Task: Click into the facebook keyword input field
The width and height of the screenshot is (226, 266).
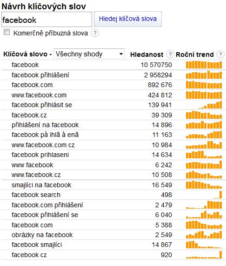Action: click(x=47, y=20)
